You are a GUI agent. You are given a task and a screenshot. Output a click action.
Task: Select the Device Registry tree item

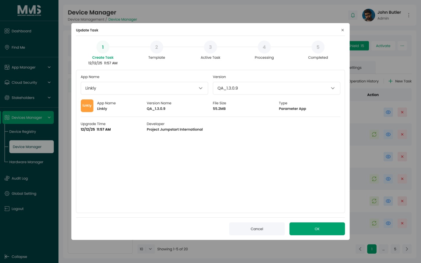pos(23,132)
